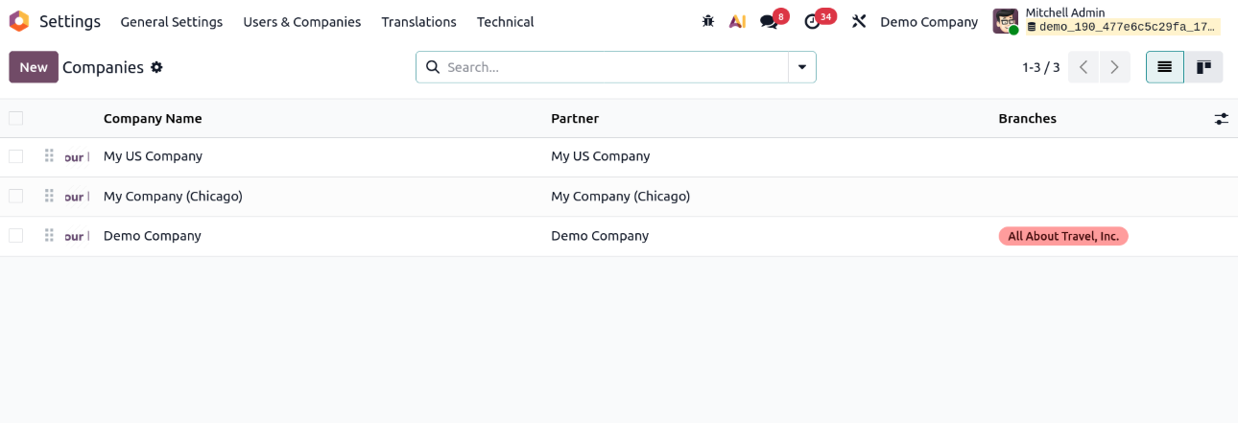Viewport: 1238px width, 423px height.
Task: Check the My US Company row checkbox
Action: pos(15,156)
